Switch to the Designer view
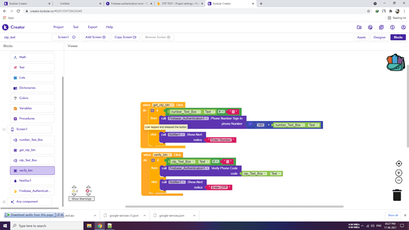The image size is (409, 230). click(x=379, y=37)
